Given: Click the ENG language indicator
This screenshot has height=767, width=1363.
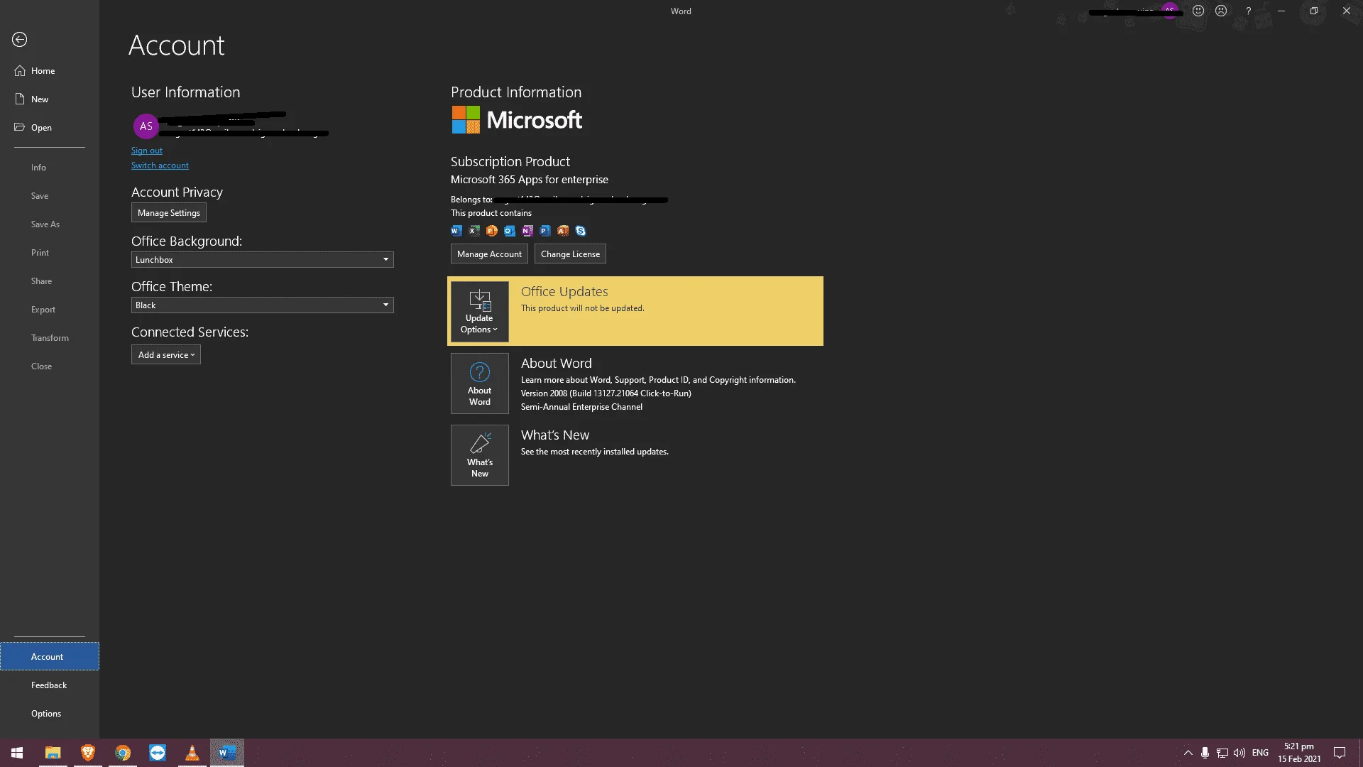Looking at the screenshot, I should [1260, 753].
